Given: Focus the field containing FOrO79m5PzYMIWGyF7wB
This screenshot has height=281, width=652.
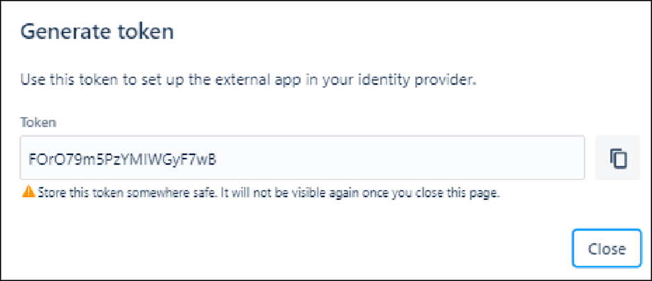Looking at the screenshot, I should [302, 158].
